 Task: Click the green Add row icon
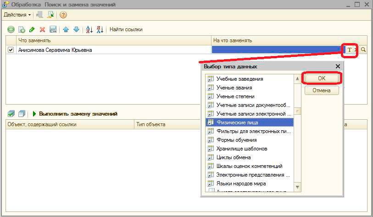pyautogui.click(x=11, y=29)
